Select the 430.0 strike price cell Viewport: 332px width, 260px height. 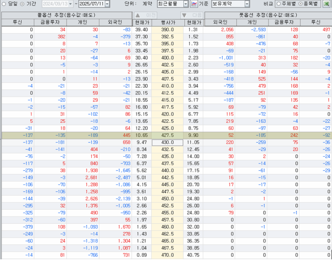pos(167,142)
